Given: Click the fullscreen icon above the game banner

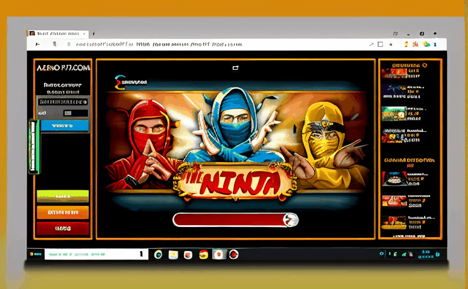Looking at the screenshot, I should click(x=235, y=67).
